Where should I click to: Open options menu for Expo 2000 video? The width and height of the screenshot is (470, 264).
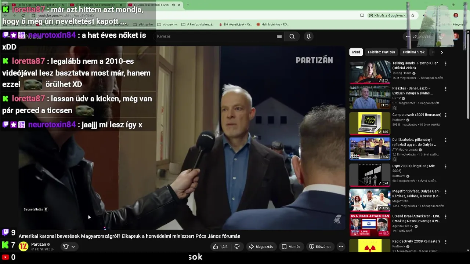tap(446, 166)
